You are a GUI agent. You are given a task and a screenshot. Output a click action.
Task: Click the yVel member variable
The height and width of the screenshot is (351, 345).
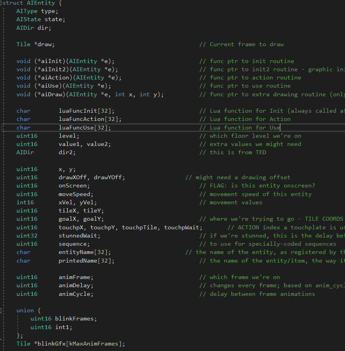[x=87, y=203]
